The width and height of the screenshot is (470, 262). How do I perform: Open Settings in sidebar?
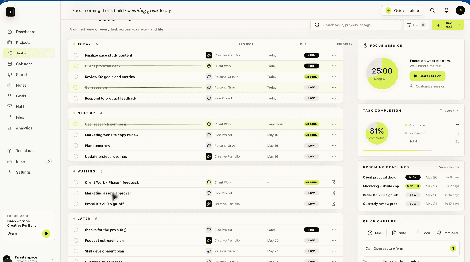pyautogui.click(x=29, y=172)
